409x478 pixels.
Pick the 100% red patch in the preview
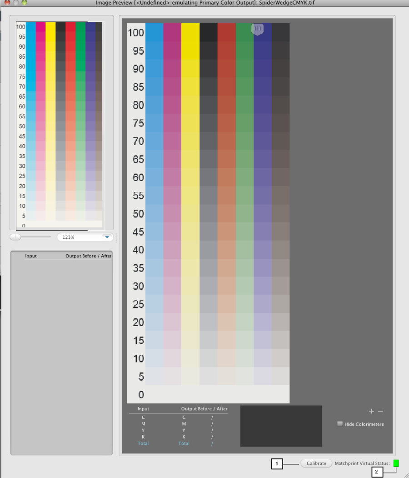pos(226,32)
